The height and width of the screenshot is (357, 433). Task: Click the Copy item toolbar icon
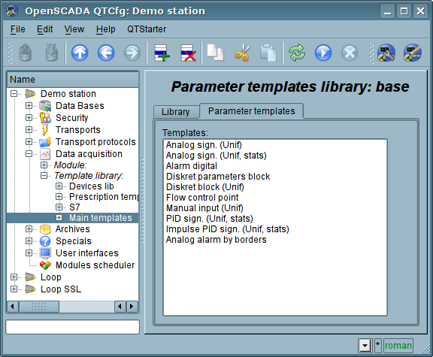pyautogui.click(x=216, y=53)
